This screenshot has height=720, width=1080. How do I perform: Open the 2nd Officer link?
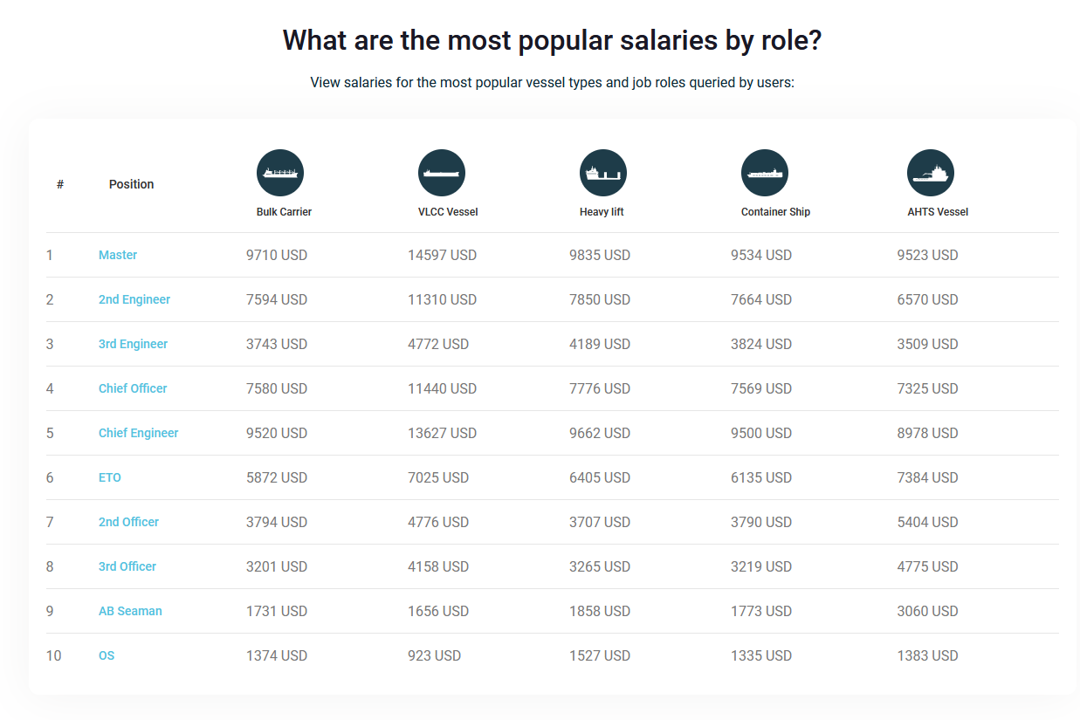point(128,522)
